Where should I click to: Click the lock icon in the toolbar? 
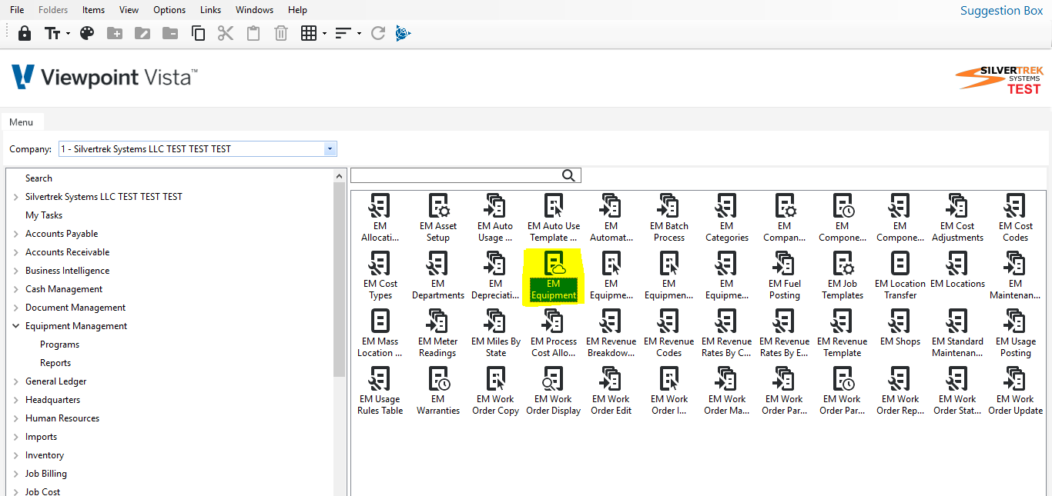(x=25, y=33)
